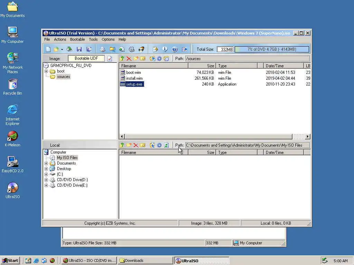Click the Up arrow in local pane toolbar

click(122, 145)
